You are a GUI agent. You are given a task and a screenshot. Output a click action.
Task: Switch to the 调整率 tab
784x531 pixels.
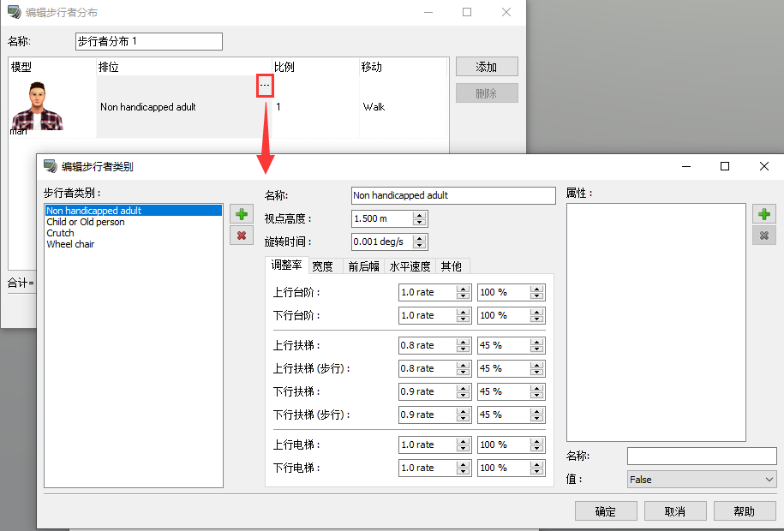286,265
